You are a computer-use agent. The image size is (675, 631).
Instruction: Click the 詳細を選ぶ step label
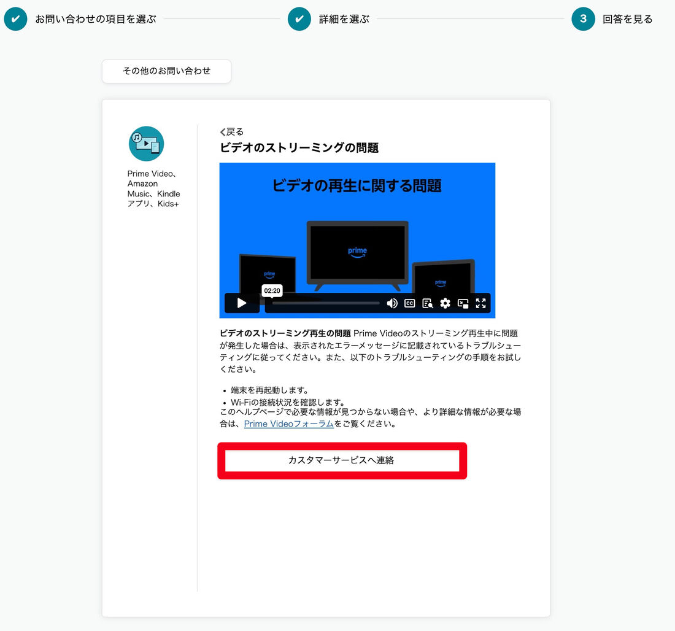pos(344,19)
